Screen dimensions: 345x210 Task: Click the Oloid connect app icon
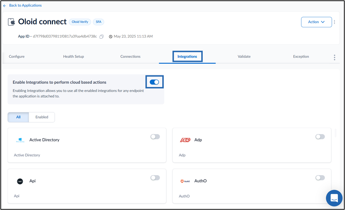coord(11,22)
